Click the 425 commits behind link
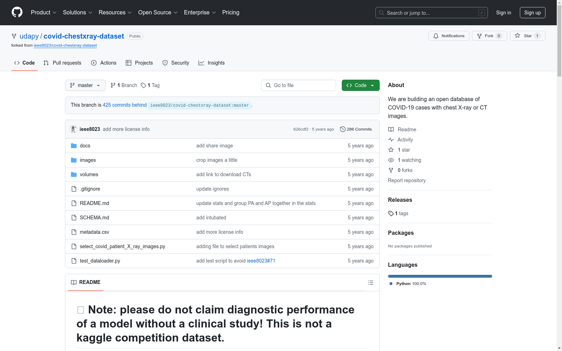This screenshot has width=562, height=351. coord(125,105)
